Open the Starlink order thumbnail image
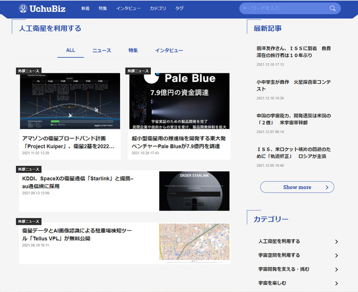Image resolution: width=358 pixels, height=292 pixels. (x=194, y=191)
